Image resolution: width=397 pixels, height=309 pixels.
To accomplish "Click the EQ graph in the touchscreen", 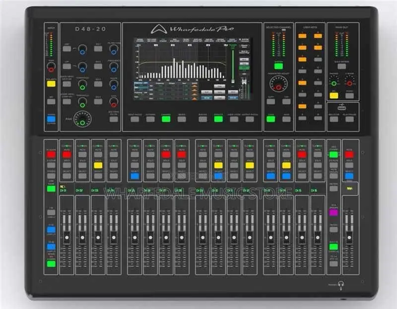I will (x=182, y=63).
